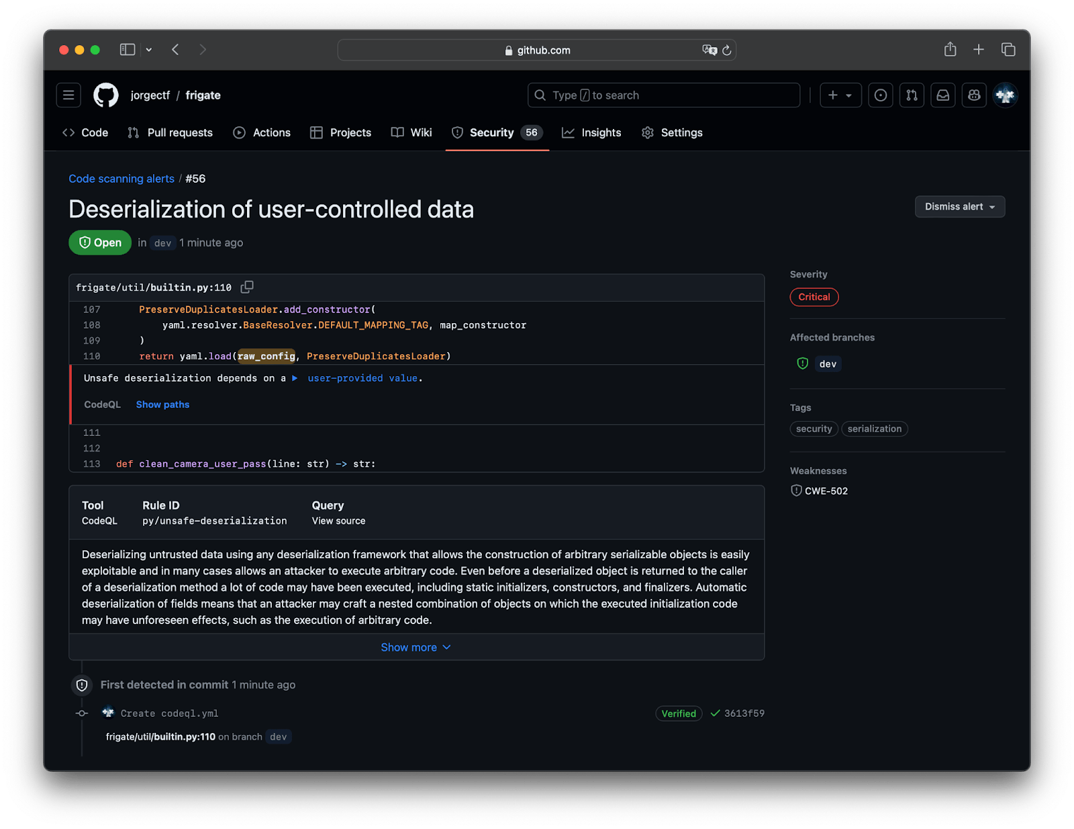This screenshot has height=829, width=1074.
Task: Open GitHub Copilot from the header
Action: tap(974, 95)
